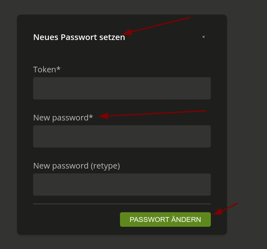Click the word "ÄNDERN" on the green button

pyautogui.click(x=186, y=219)
